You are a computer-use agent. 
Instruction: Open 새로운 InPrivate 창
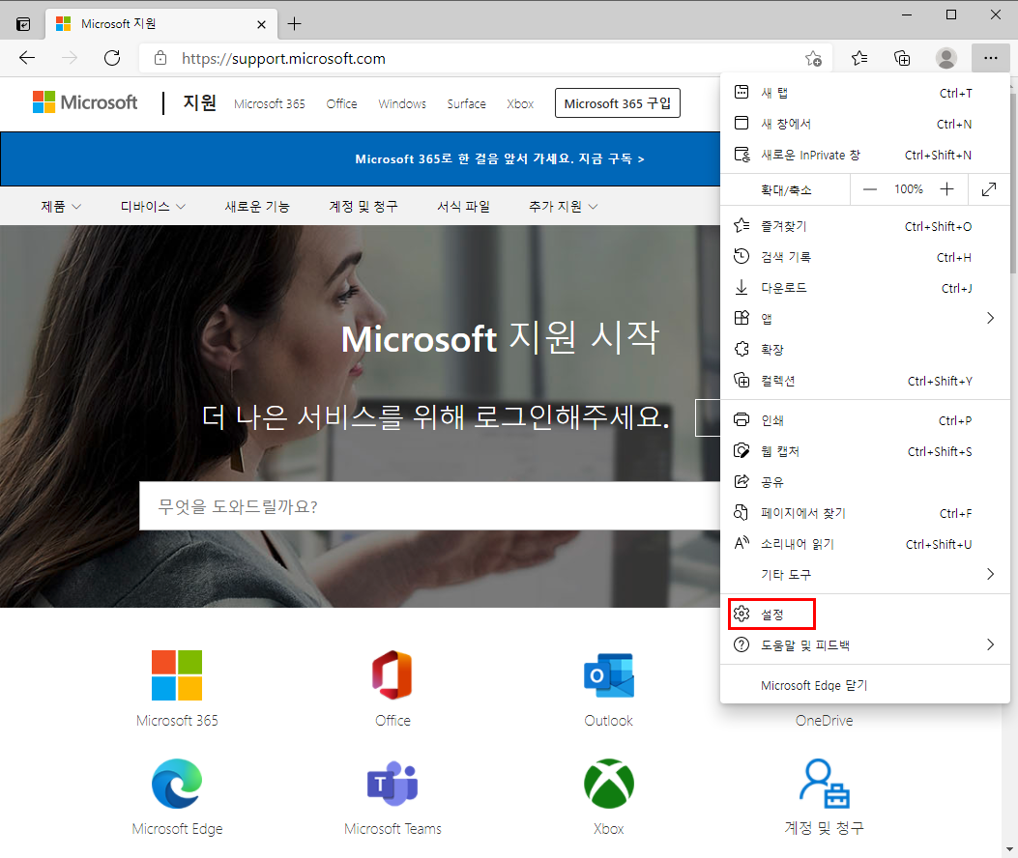(865, 155)
